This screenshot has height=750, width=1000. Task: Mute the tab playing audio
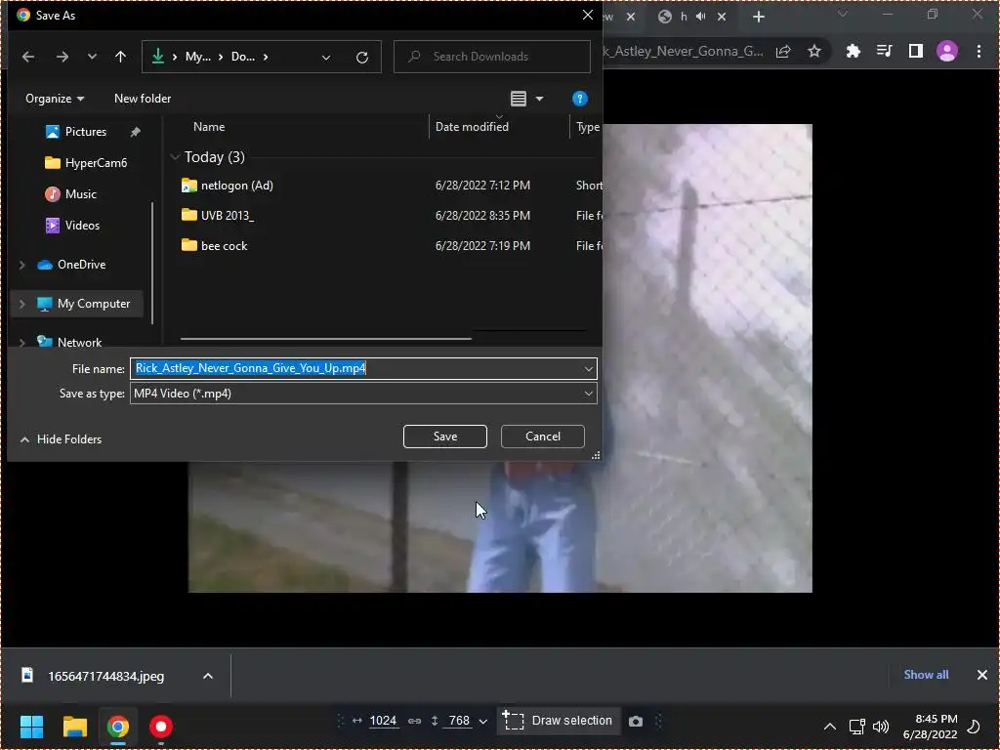[701, 17]
